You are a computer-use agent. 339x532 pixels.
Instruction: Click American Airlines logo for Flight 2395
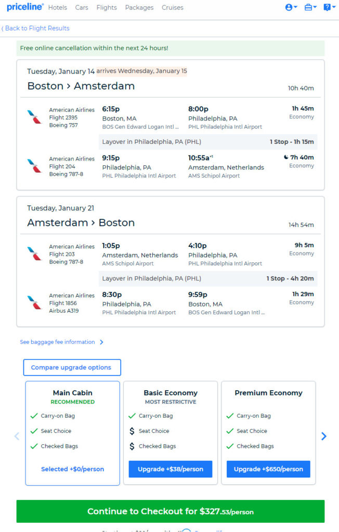pyautogui.click(x=34, y=117)
